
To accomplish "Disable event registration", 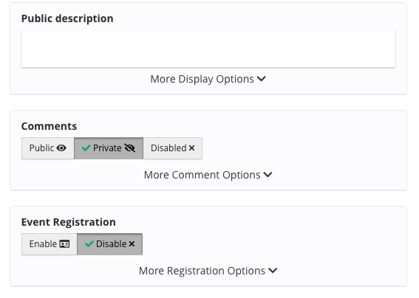I will pyautogui.click(x=110, y=244).
